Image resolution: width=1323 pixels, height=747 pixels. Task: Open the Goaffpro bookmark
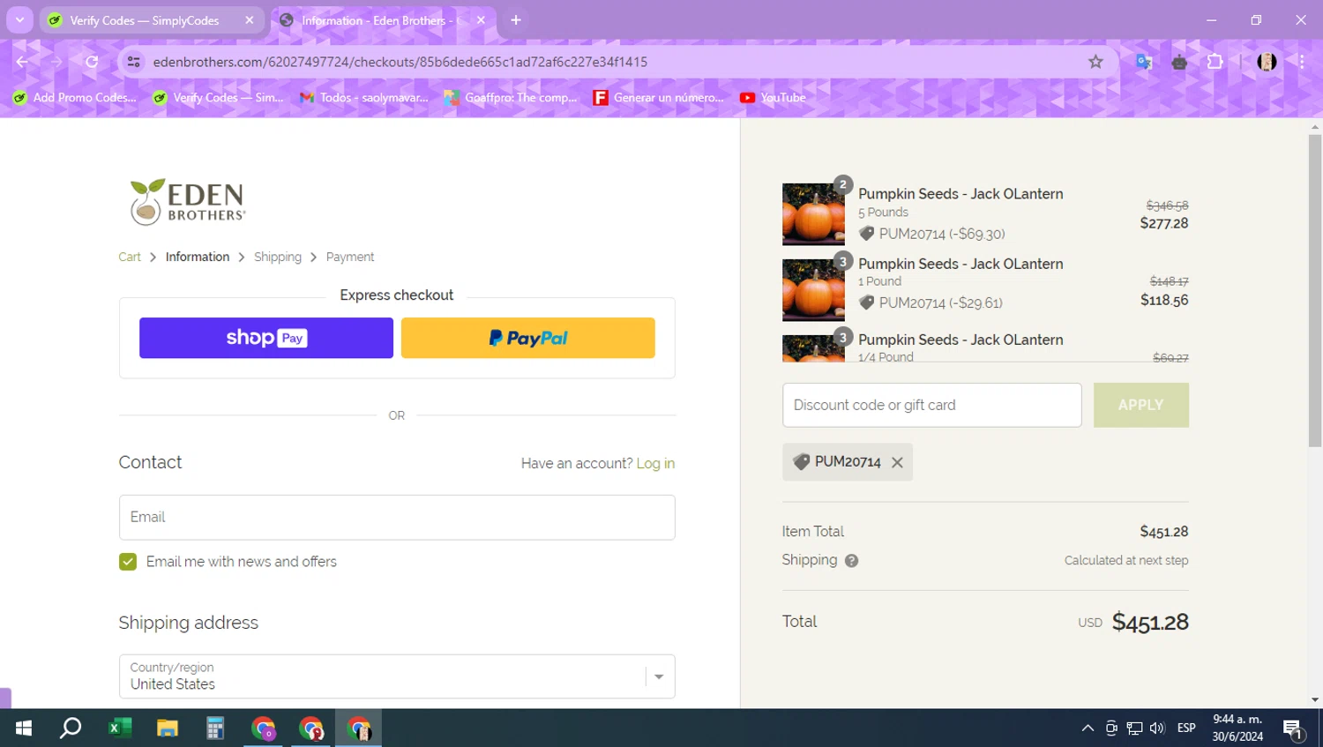pyautogui.click(x=511, y=98)
